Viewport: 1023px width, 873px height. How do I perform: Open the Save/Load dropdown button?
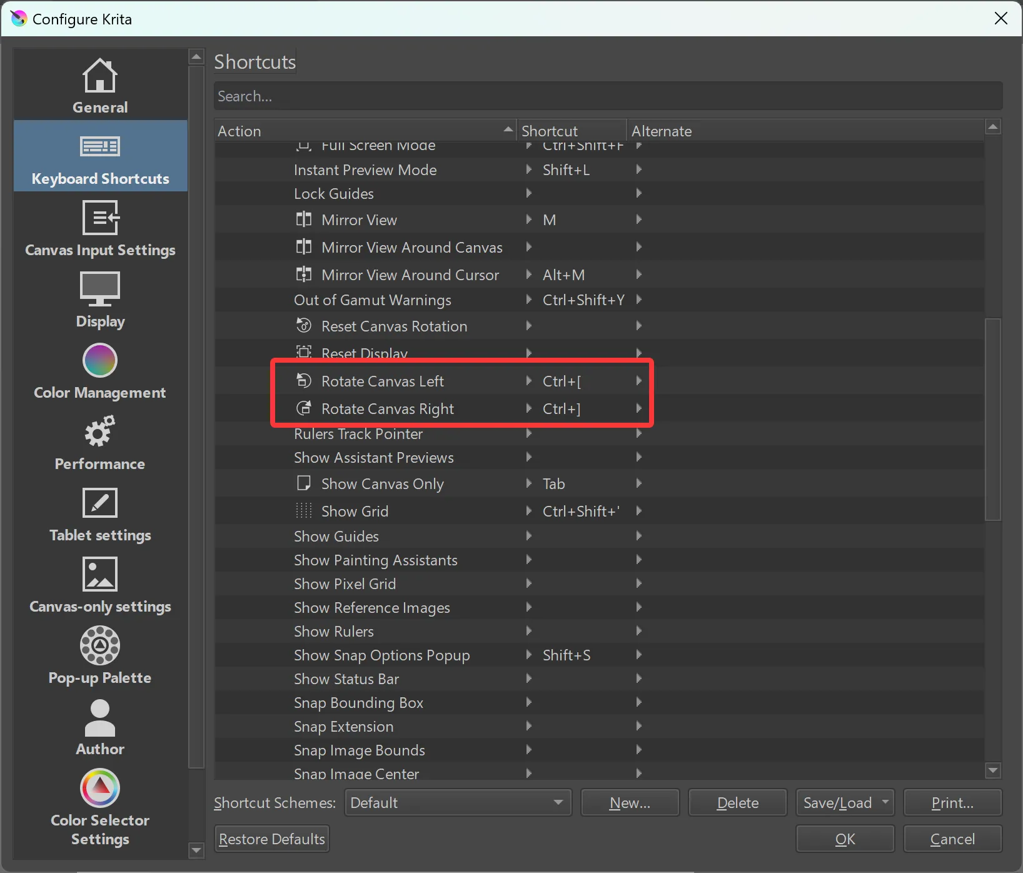pyautogui.click(x=845, y=802)
